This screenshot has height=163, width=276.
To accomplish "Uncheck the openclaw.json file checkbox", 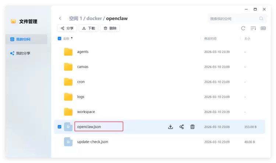I will (x=60, y=127).
